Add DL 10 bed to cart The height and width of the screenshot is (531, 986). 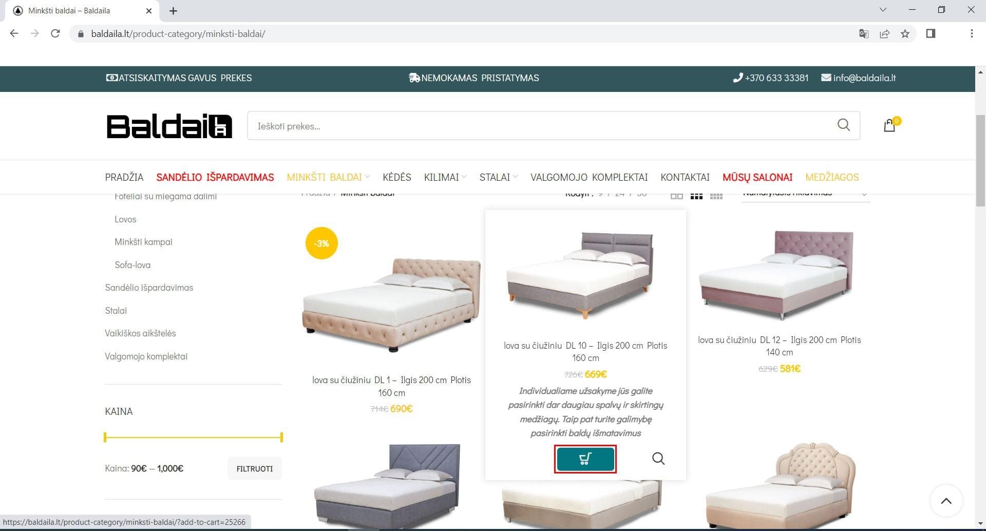point(585,459)
